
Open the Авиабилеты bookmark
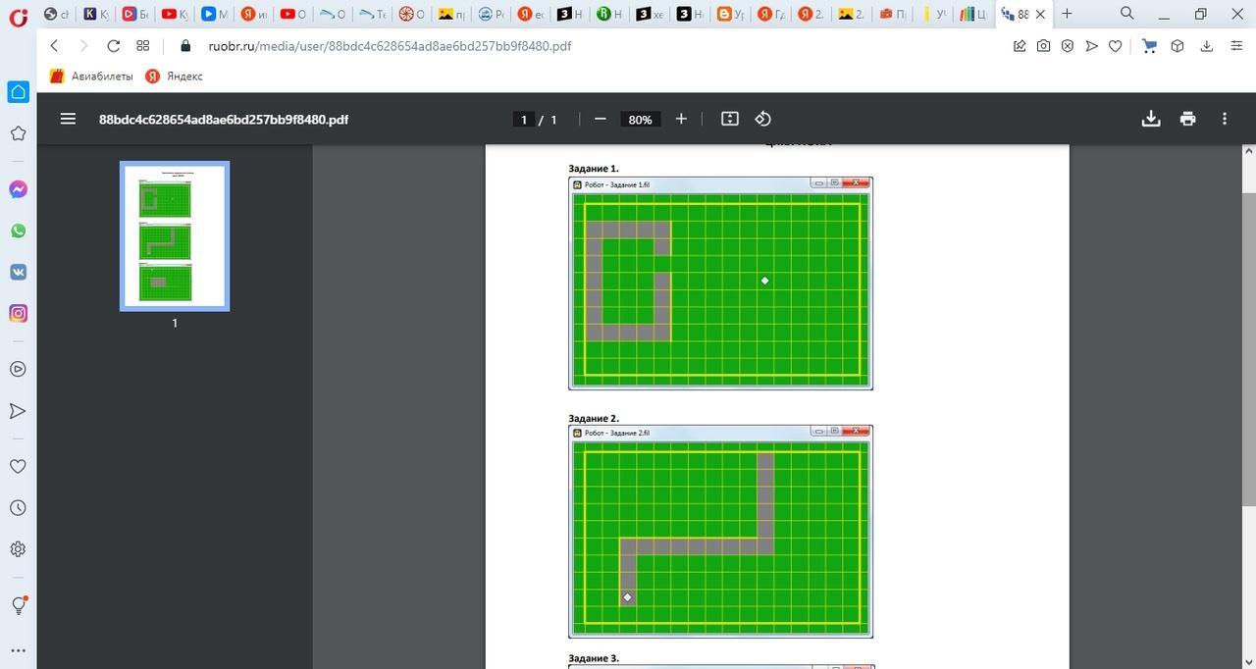92,77
